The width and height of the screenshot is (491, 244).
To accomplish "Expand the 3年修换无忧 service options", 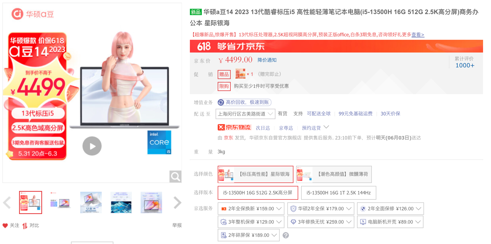I will click(349, 222).
